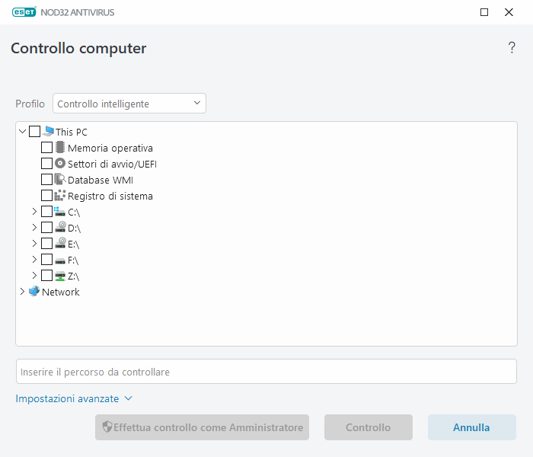Click the Database WMI icon
Screen dimensions: 533x457
coord(60,180)
